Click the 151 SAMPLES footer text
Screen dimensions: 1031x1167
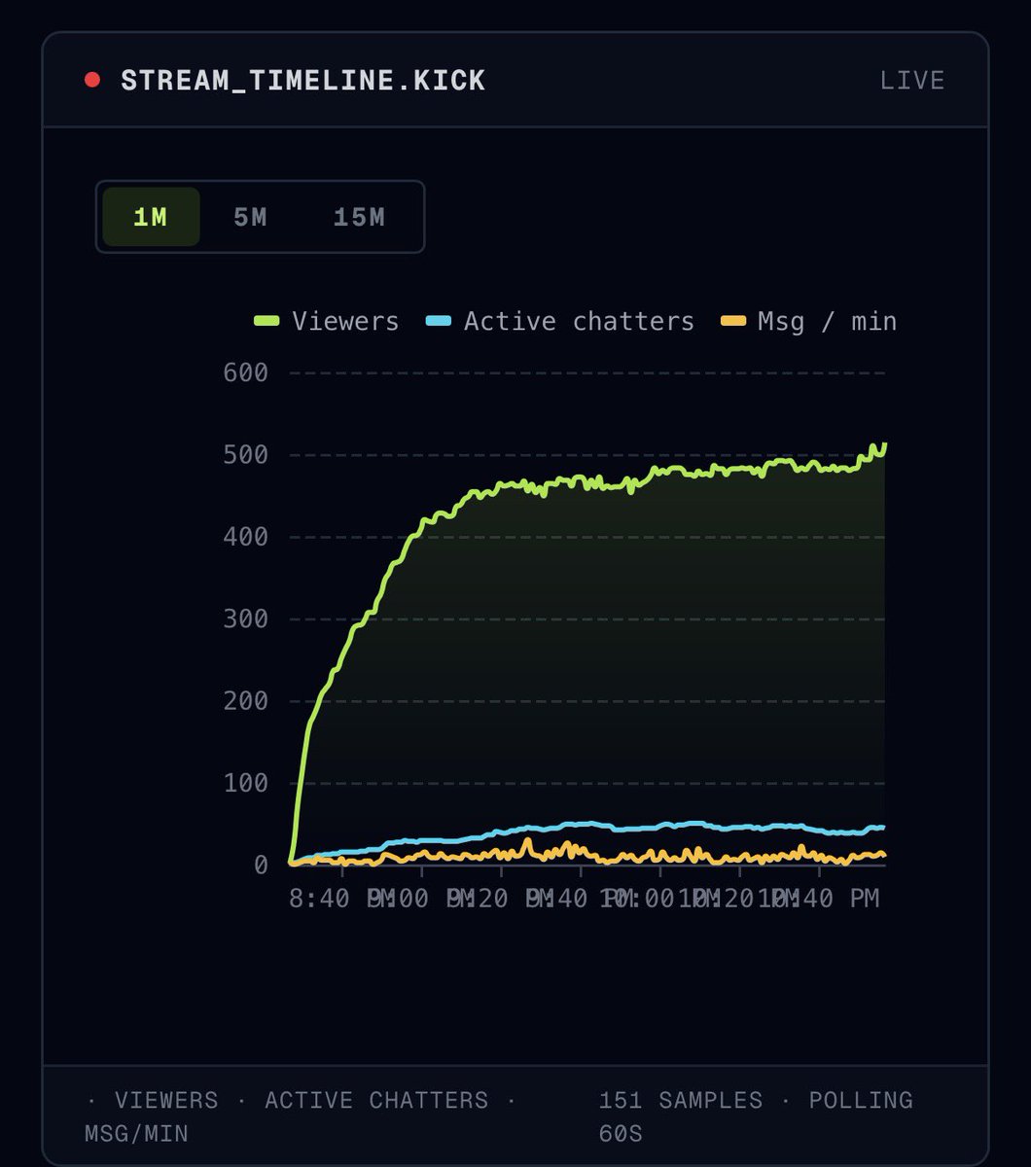point(681,1100)
